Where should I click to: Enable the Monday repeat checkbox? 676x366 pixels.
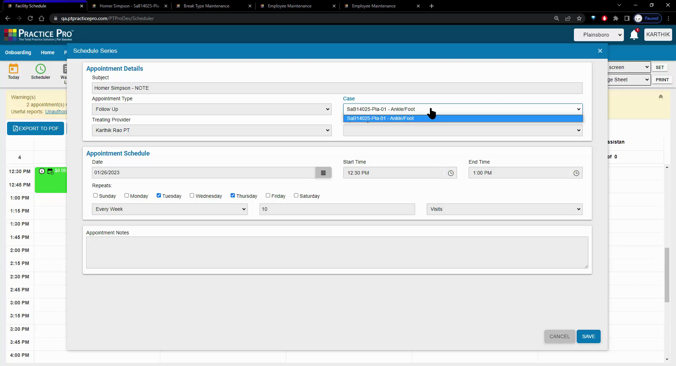pyautogui.click(x=126, y=196)
